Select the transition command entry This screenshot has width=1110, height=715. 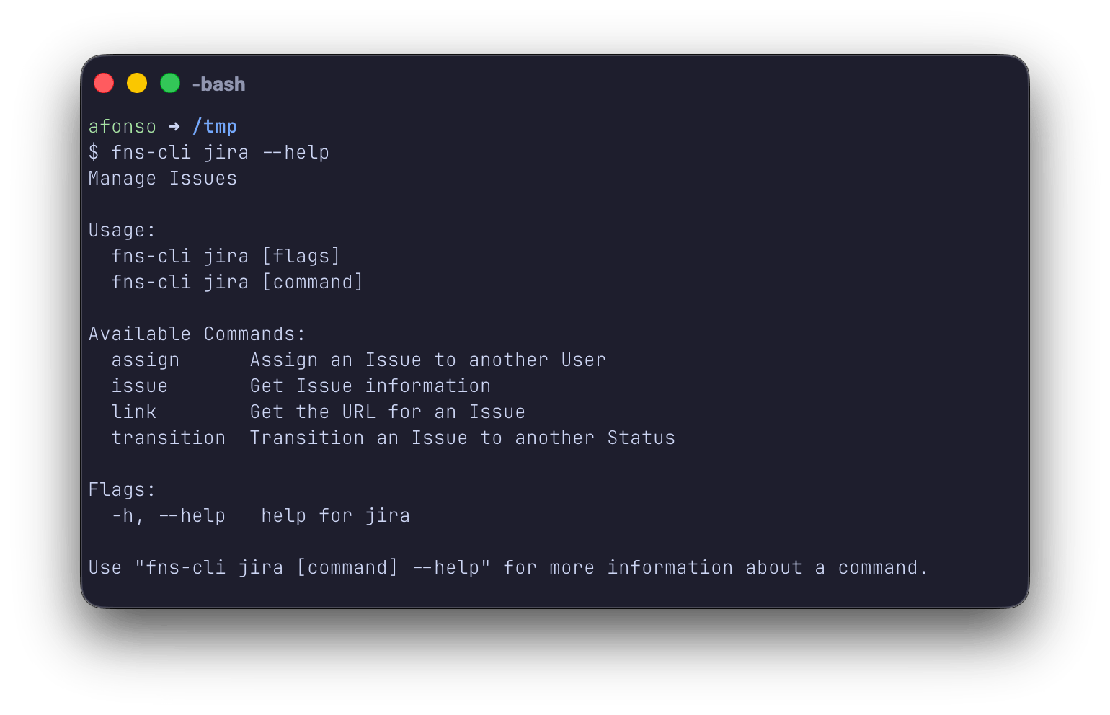click(168, 438)
